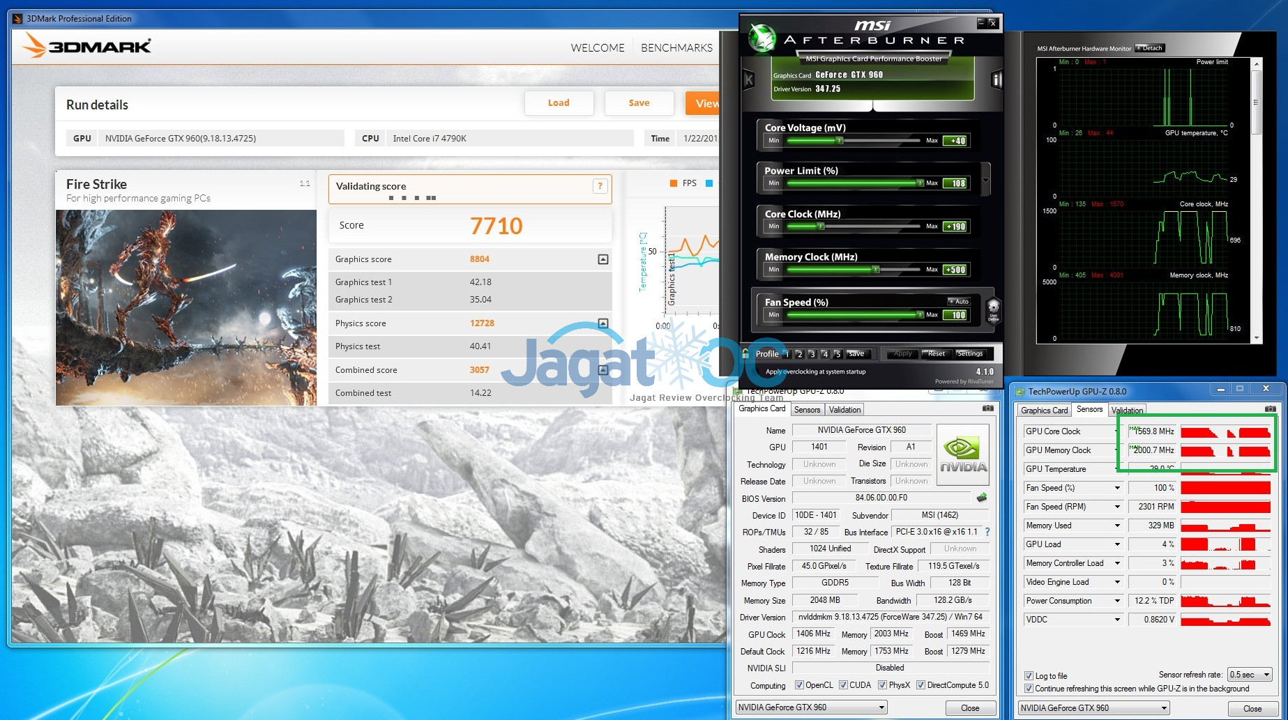Viewport: 1288px width, 720px height.
Task: Click the NVIDIA logo in GPU-Z
Action: [962, 456]
